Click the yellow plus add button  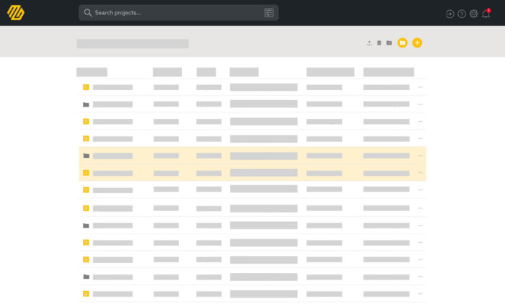pyautogui.click(x=417, y=43)
